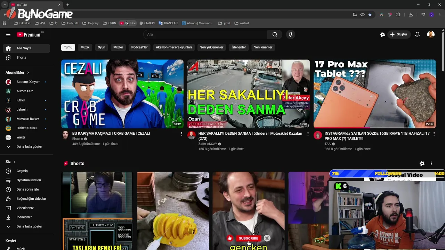Toggle the crossed-eye tracking protection icon

point(363,15)
